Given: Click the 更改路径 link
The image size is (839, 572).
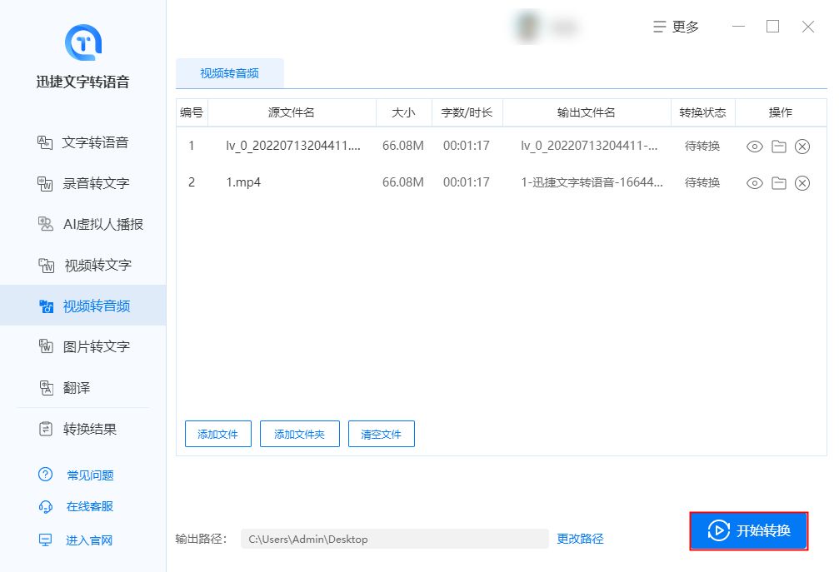Looking at the screenshot, I should 580,539.
